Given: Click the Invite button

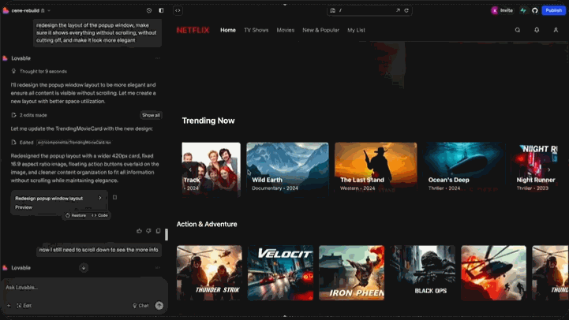Looking at the screenshot, I should [x=502, y=10].
